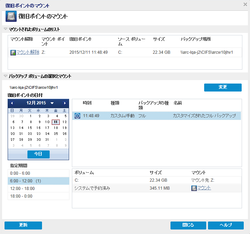This screenshot has width=250, height=234.
Task: Select December 31 in the calendar
Action: click(x=47, y=140)
